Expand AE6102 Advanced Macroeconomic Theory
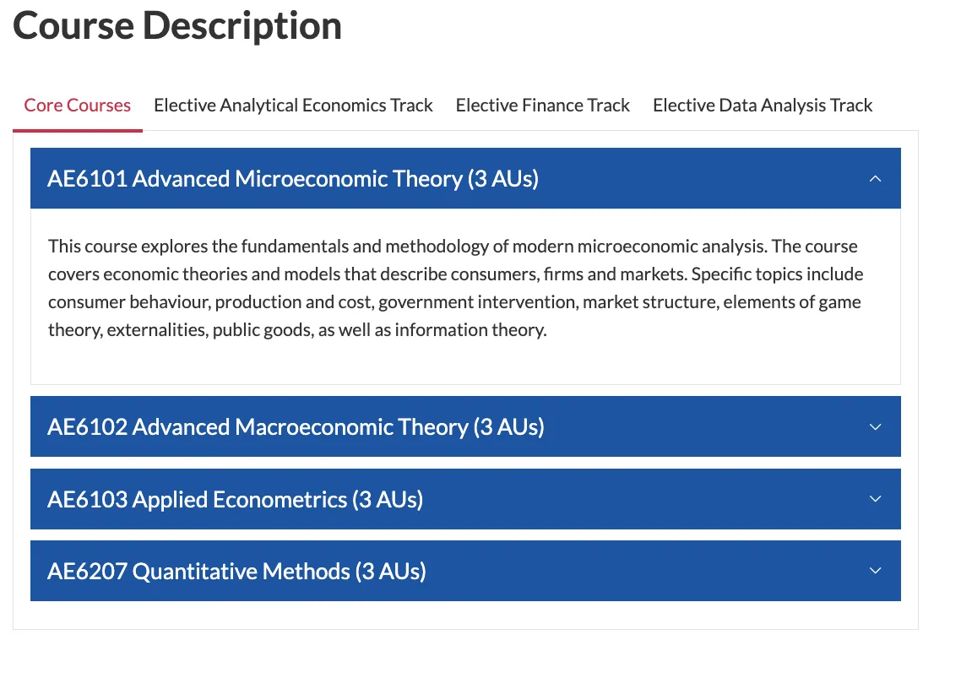 296,426
